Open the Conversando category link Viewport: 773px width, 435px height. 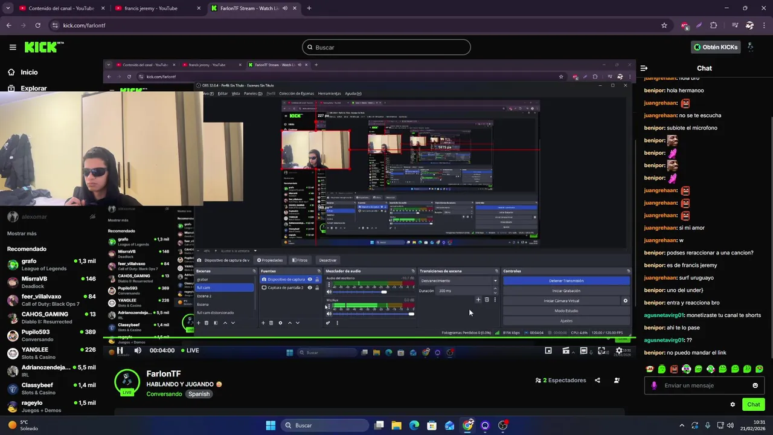click(164, 394)
